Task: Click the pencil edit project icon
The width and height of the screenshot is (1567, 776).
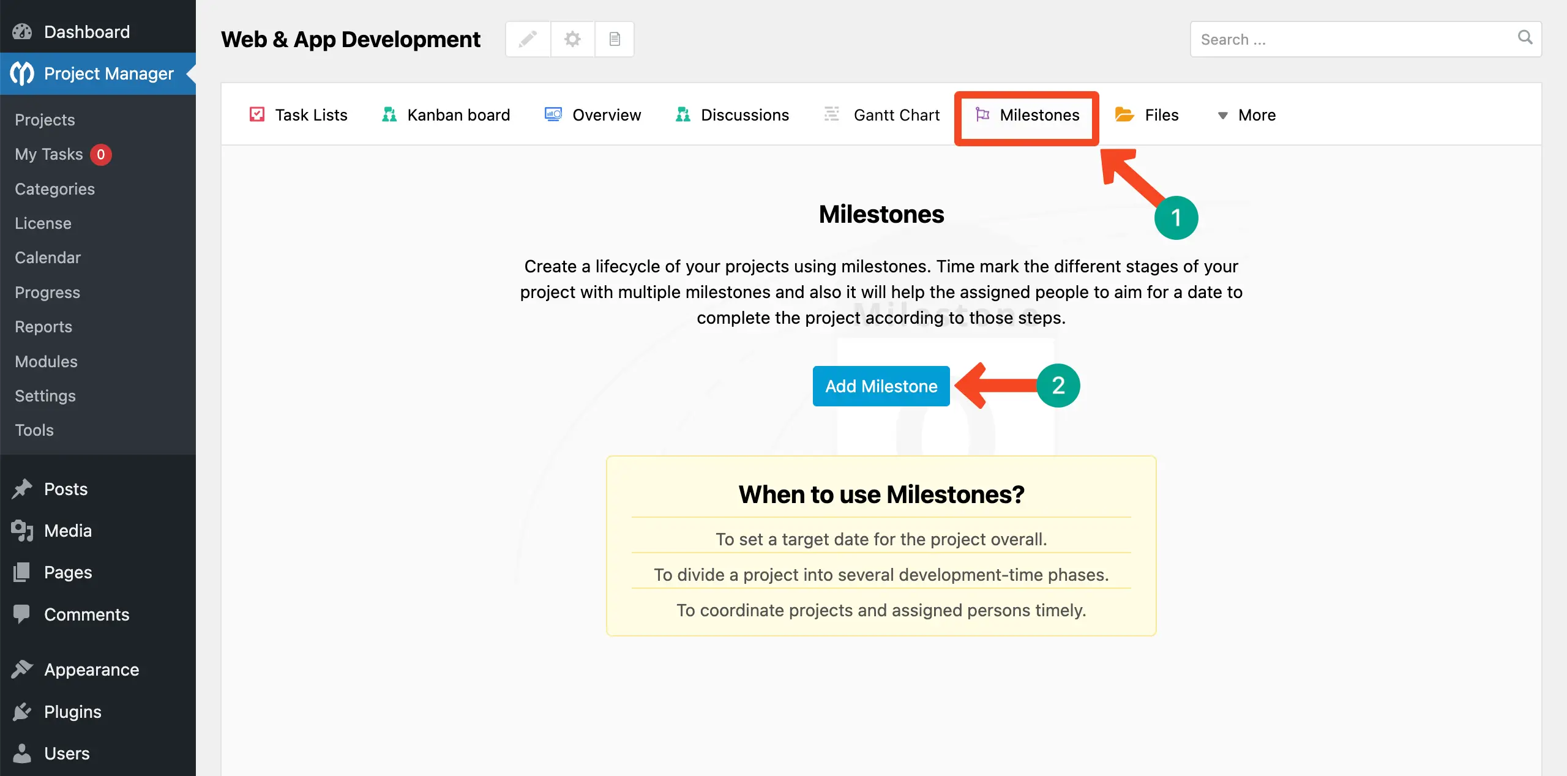Action: [x=528, y=39]
